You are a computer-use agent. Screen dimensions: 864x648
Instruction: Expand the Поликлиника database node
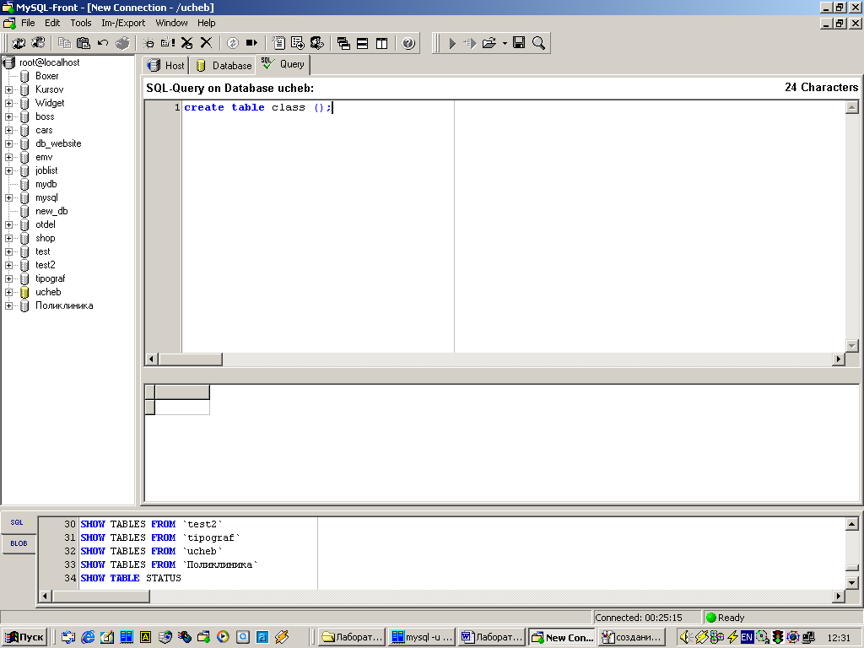click(x=8, y=305)
